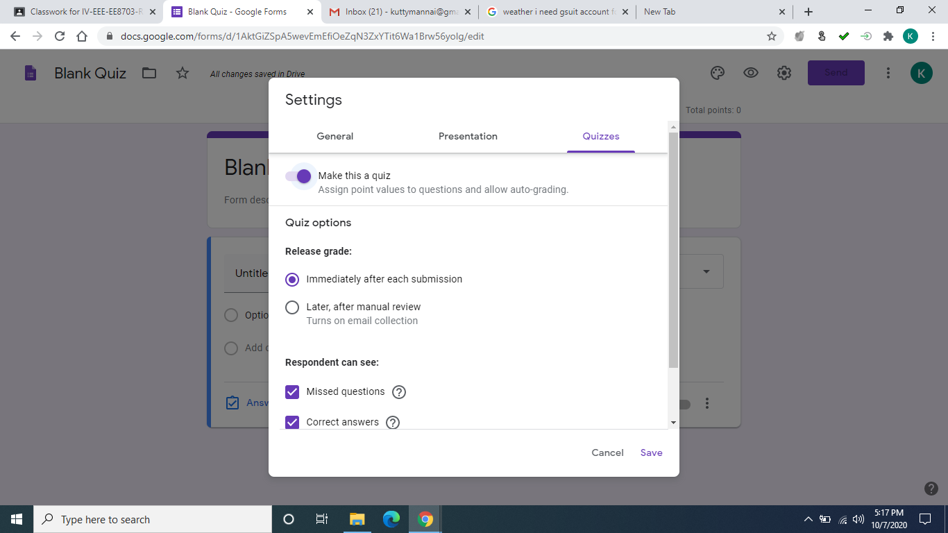
Task: Click the Forms help button at bottom right
Action: (x=931, y=489)
